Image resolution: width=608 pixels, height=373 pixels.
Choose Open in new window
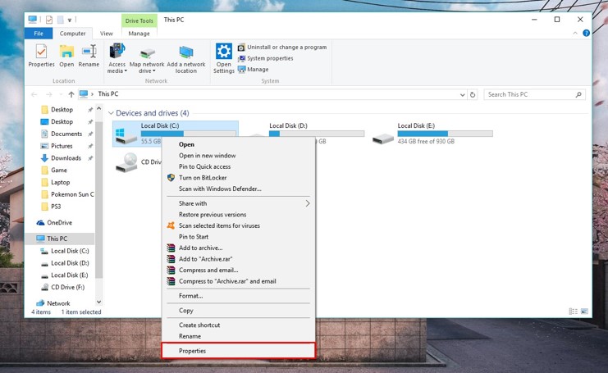click(238, 156)
